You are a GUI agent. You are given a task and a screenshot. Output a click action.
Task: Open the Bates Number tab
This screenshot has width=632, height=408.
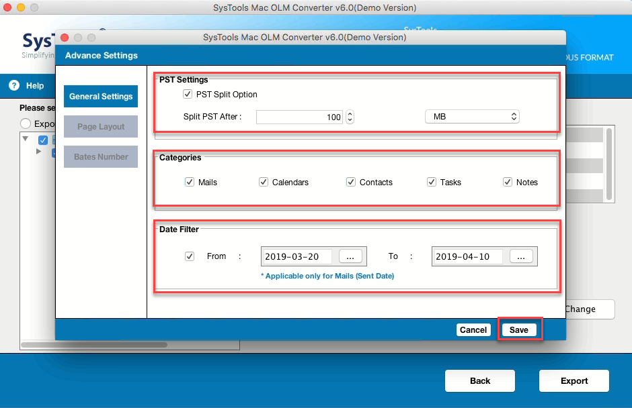101,156
